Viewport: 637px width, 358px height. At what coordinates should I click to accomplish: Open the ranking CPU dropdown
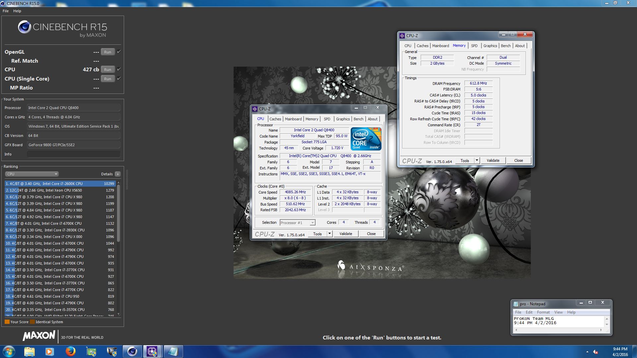tap(32, 174)
